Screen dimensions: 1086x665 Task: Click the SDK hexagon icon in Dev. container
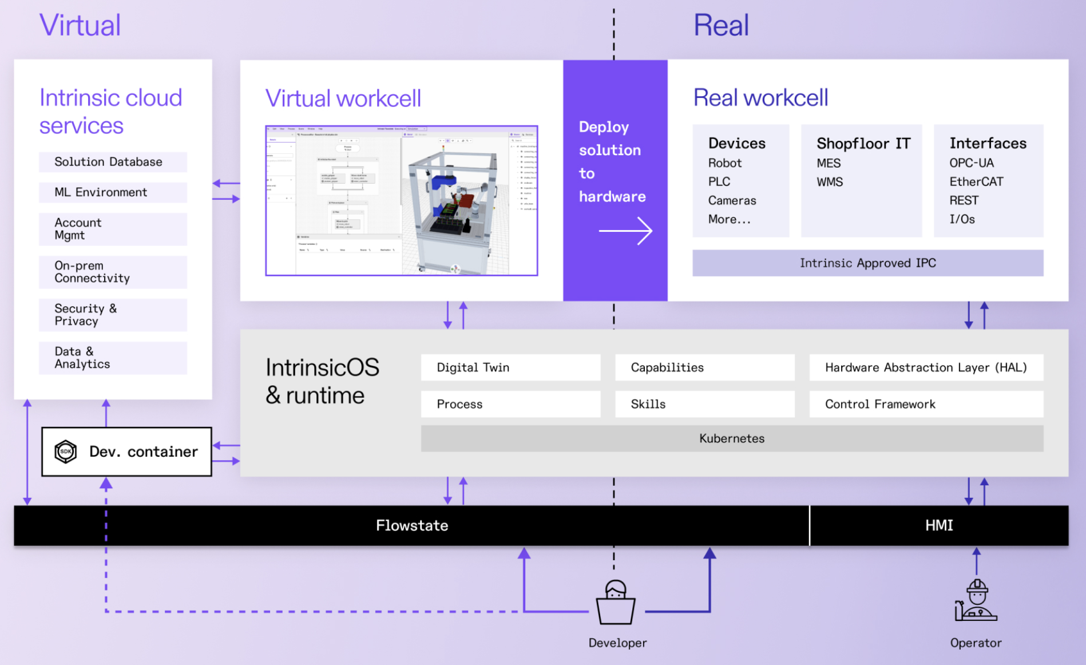[x=65, y=452]
